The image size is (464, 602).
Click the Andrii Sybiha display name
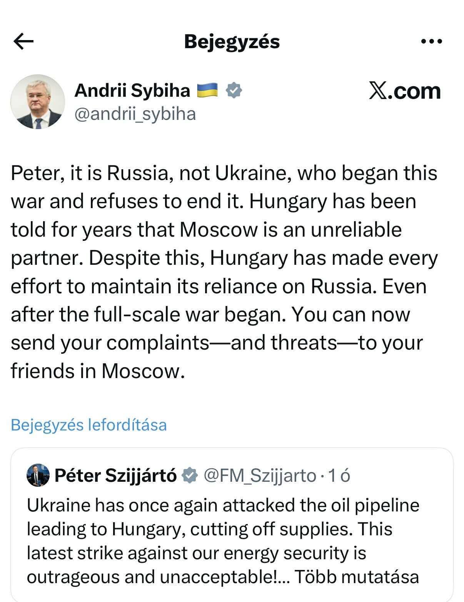[132, 91]
